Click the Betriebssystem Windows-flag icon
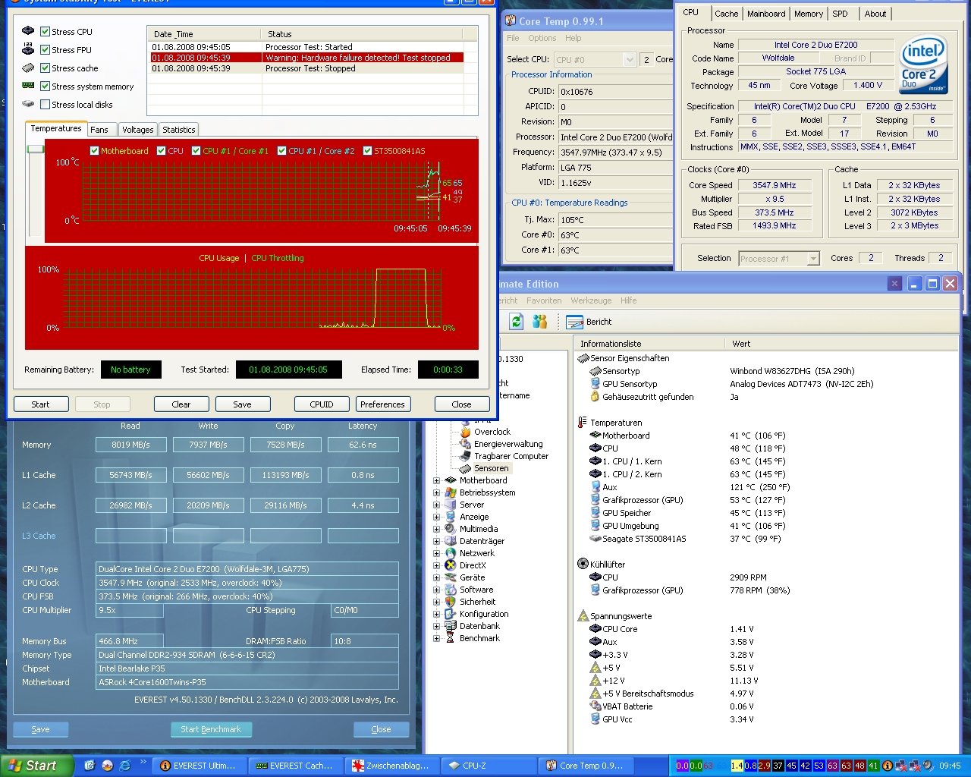This screenshot has height=777, width=971. [450, 492]
